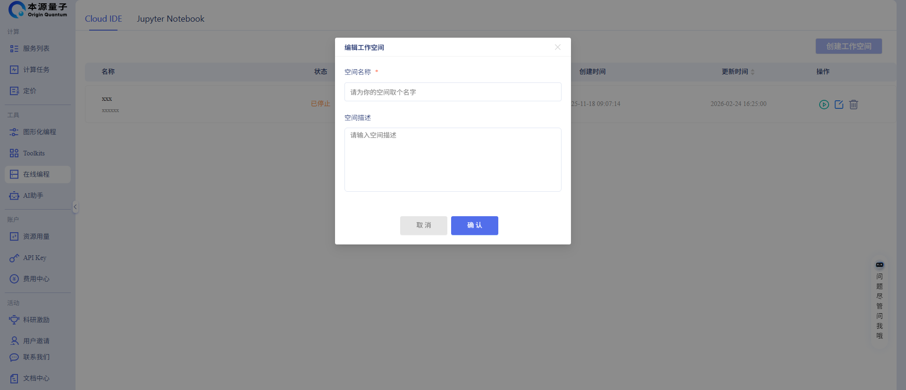Click the edit workspace pencil icon
The image size is (906, 390).
pyautogui.click(x=839, y=105)
